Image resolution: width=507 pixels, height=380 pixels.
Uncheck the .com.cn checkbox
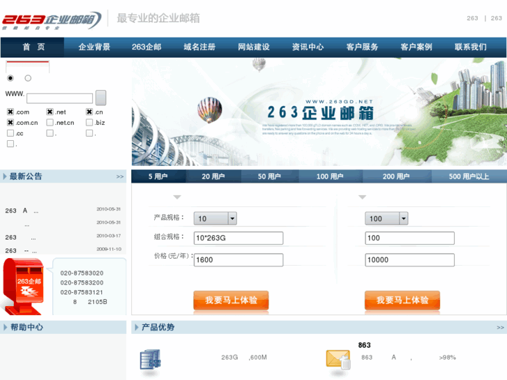(10, 123)
